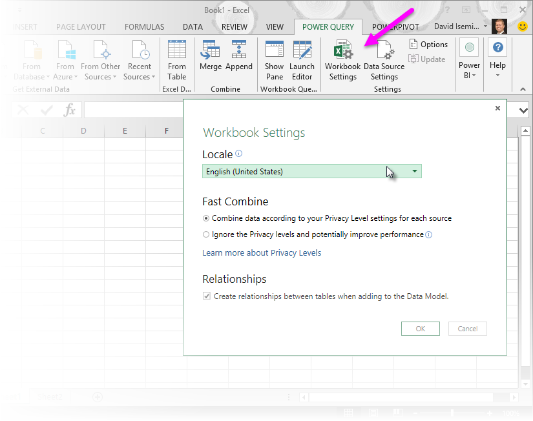Click the zoom slider handle

click(452, 413)
